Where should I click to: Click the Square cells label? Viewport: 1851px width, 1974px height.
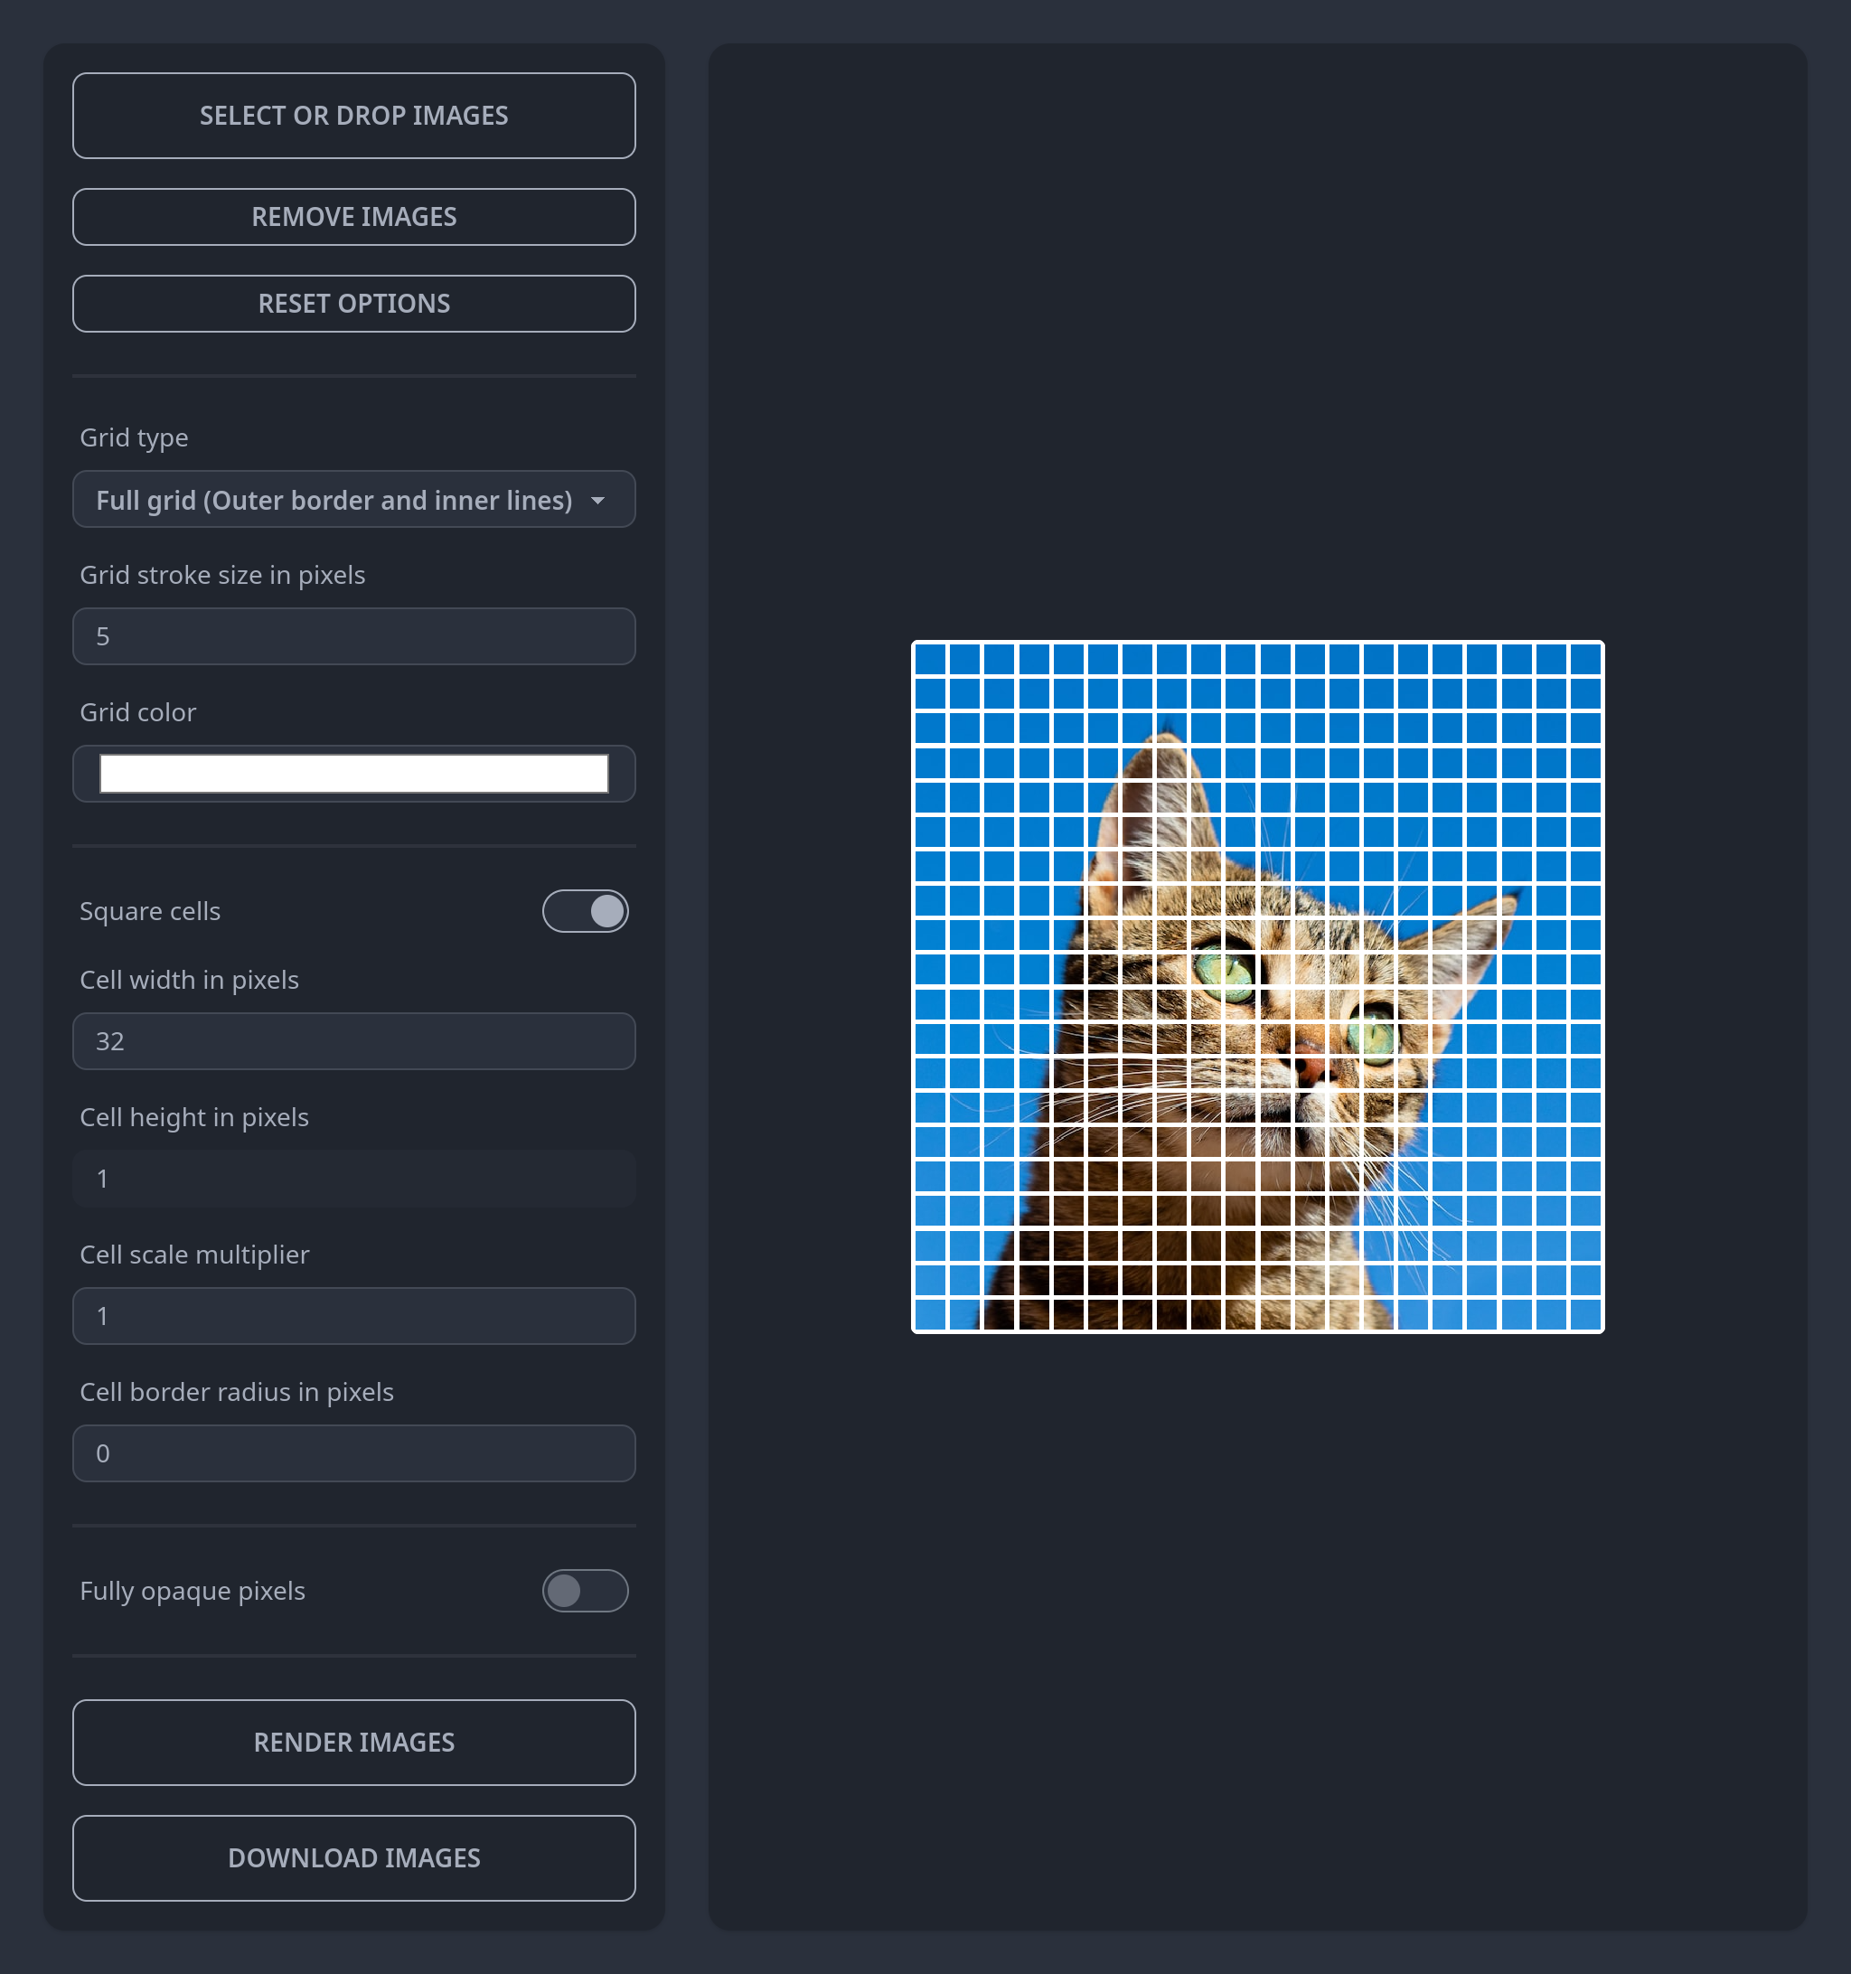pyautogui.click(x=150, y=910)
